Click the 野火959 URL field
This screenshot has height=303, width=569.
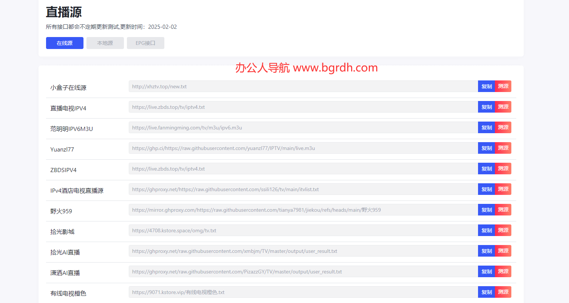pyautogui.click(x=303, y=210)
